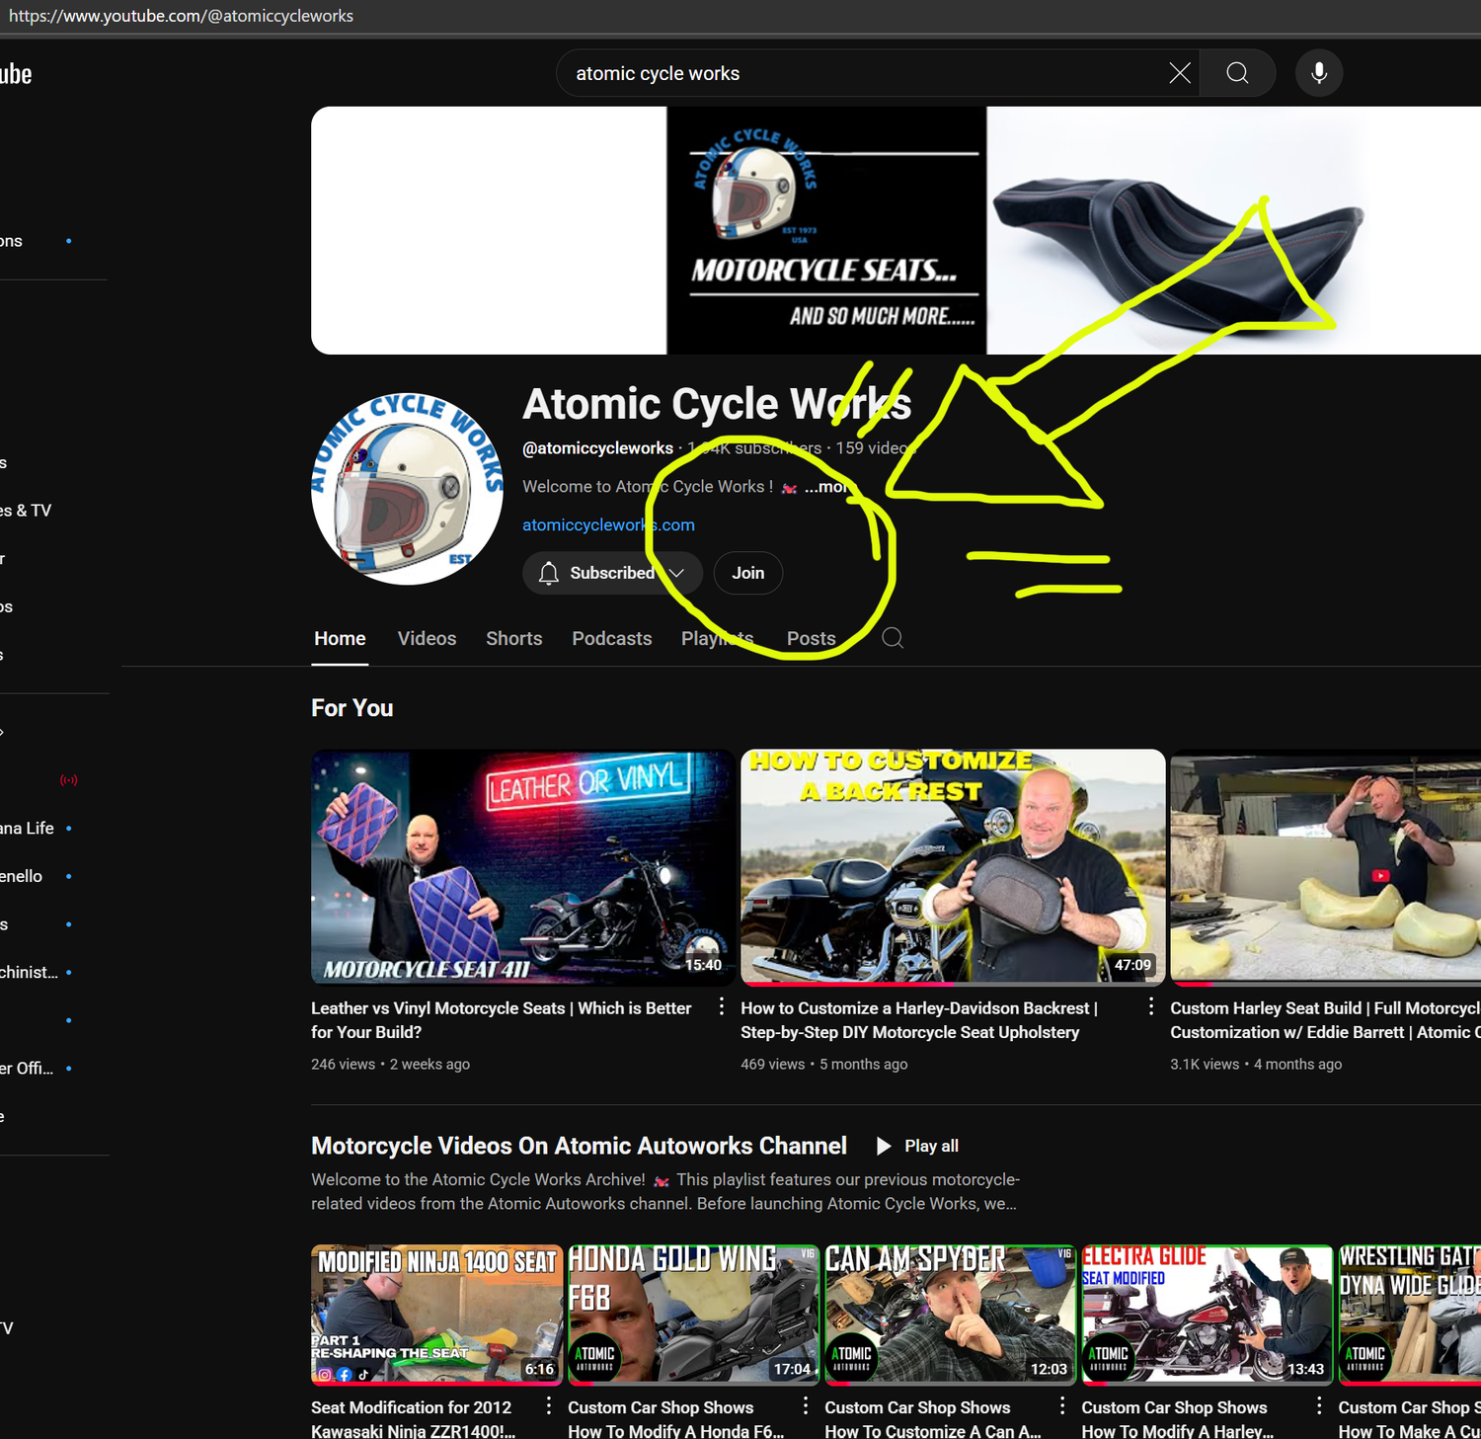1481x1439 pixels.
Task: Click the channel search magnifier icon beside Posts
Action: (893, 638)
